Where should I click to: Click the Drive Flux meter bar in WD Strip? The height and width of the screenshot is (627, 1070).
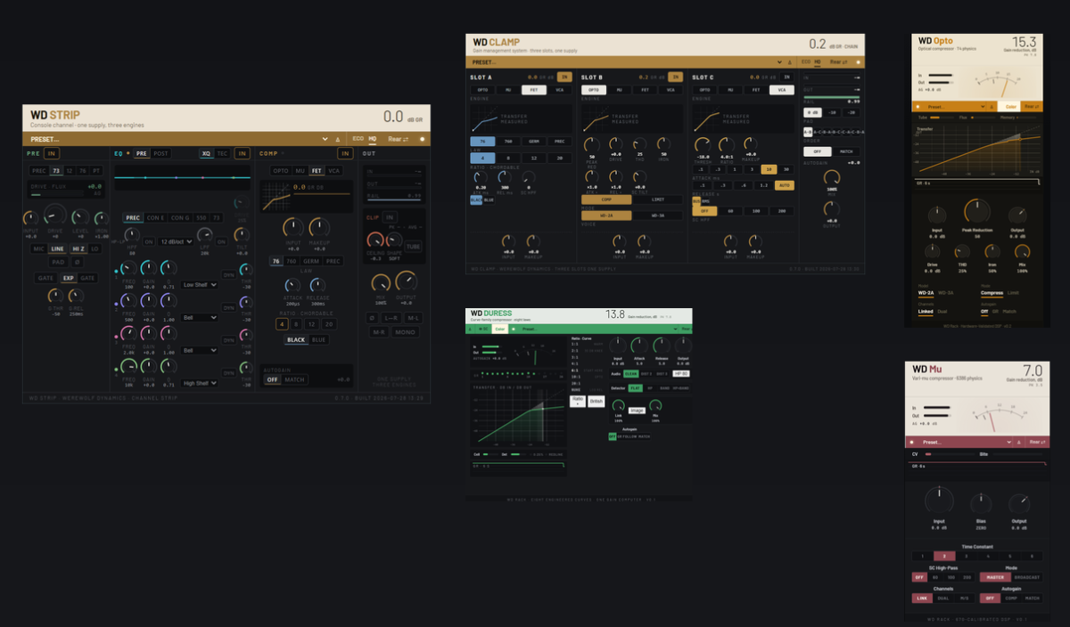tap(57, 194)
